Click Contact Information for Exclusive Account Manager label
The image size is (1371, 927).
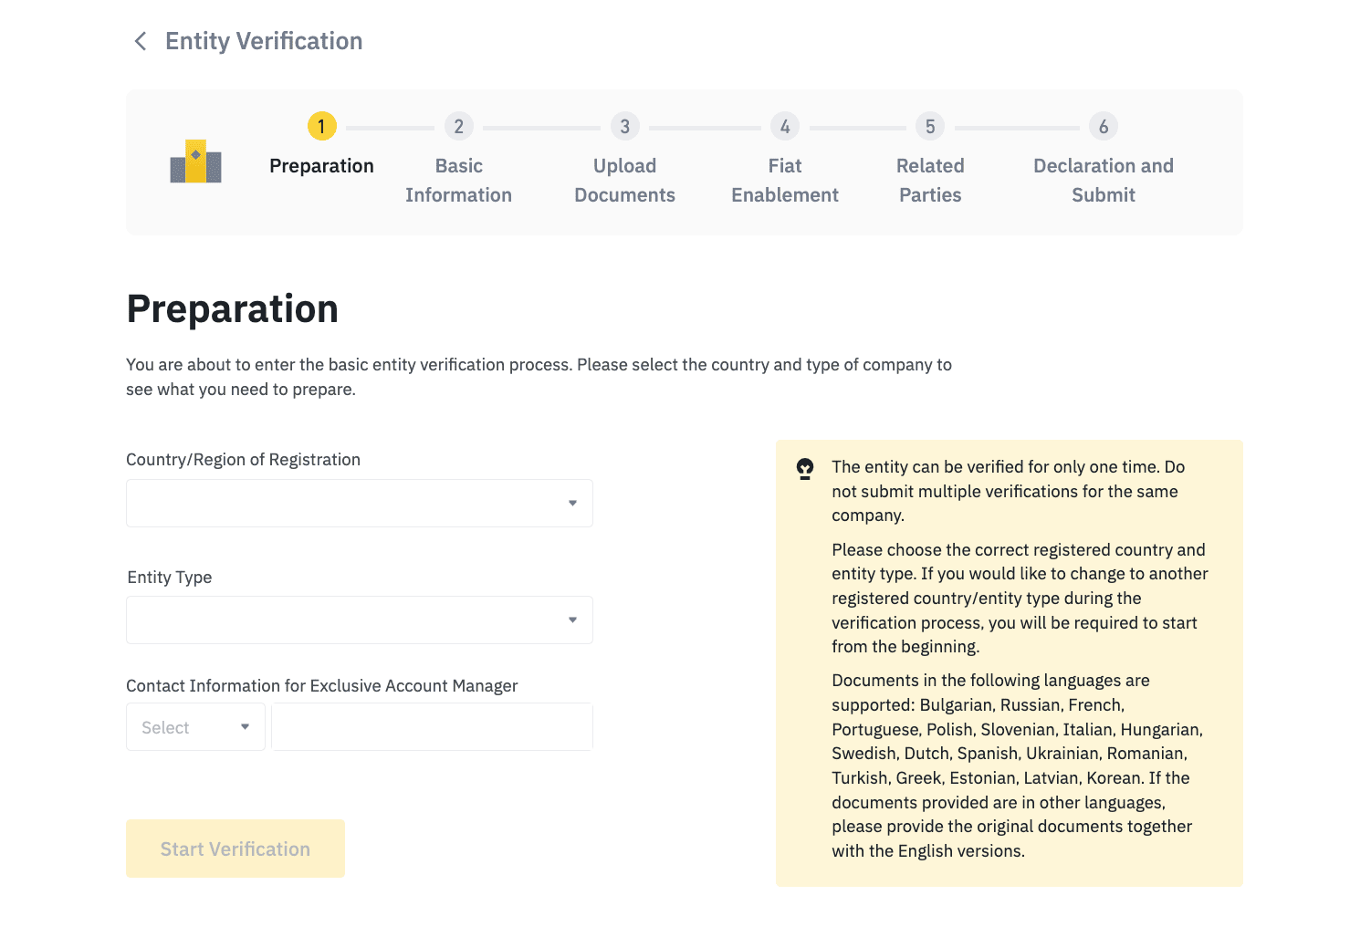tap(321, 686)
